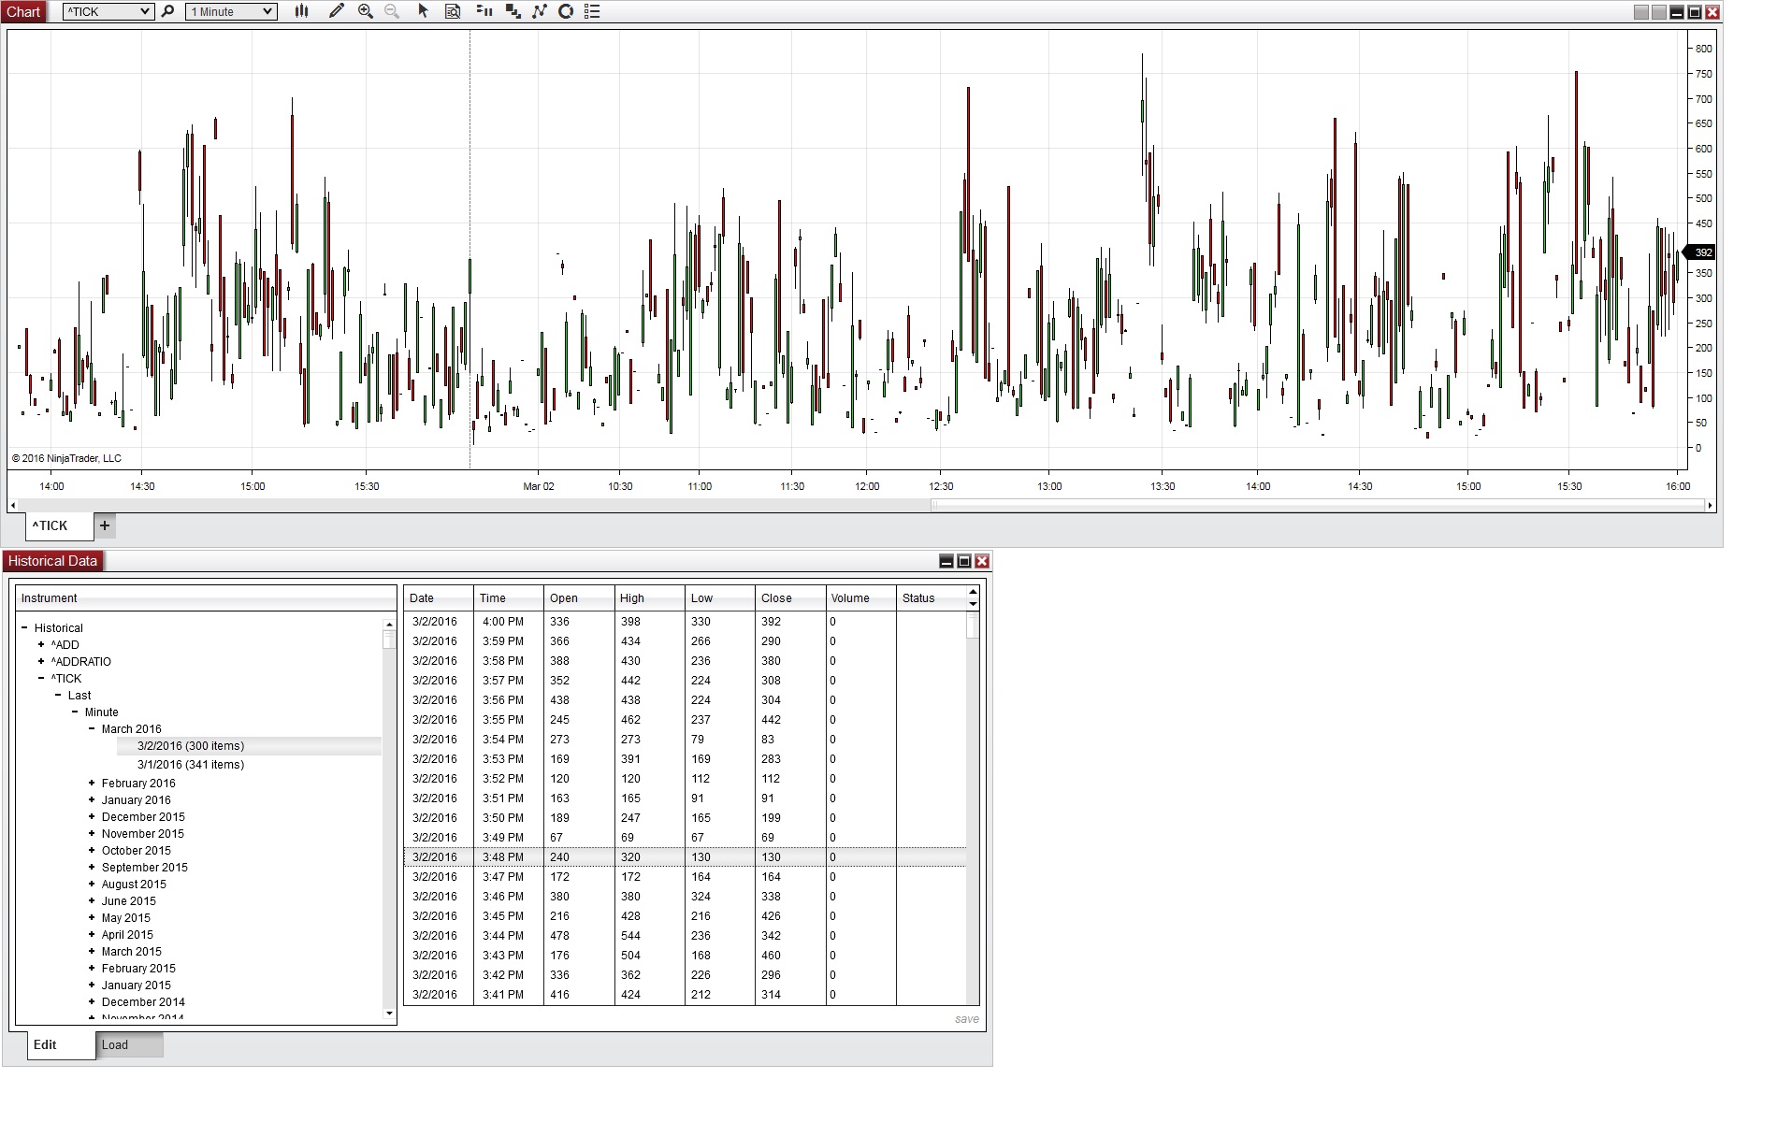
Task: Click the chart scrollbar left arrow
Action: pos(13,506)
